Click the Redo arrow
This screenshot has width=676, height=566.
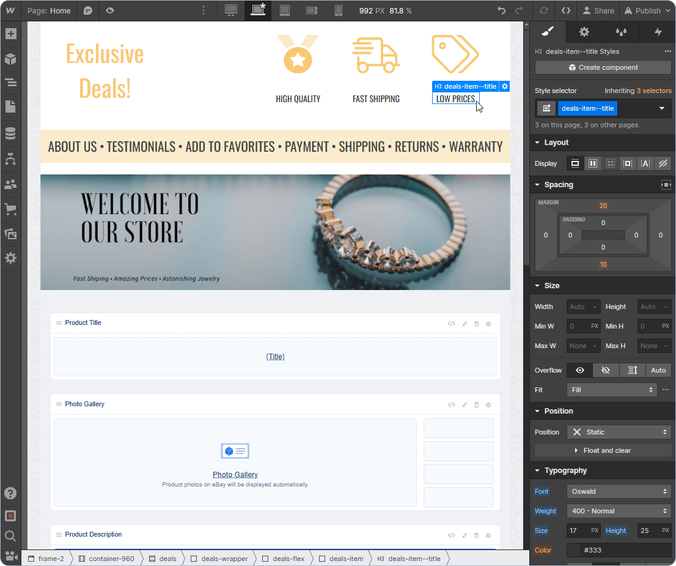pos(520,10)
